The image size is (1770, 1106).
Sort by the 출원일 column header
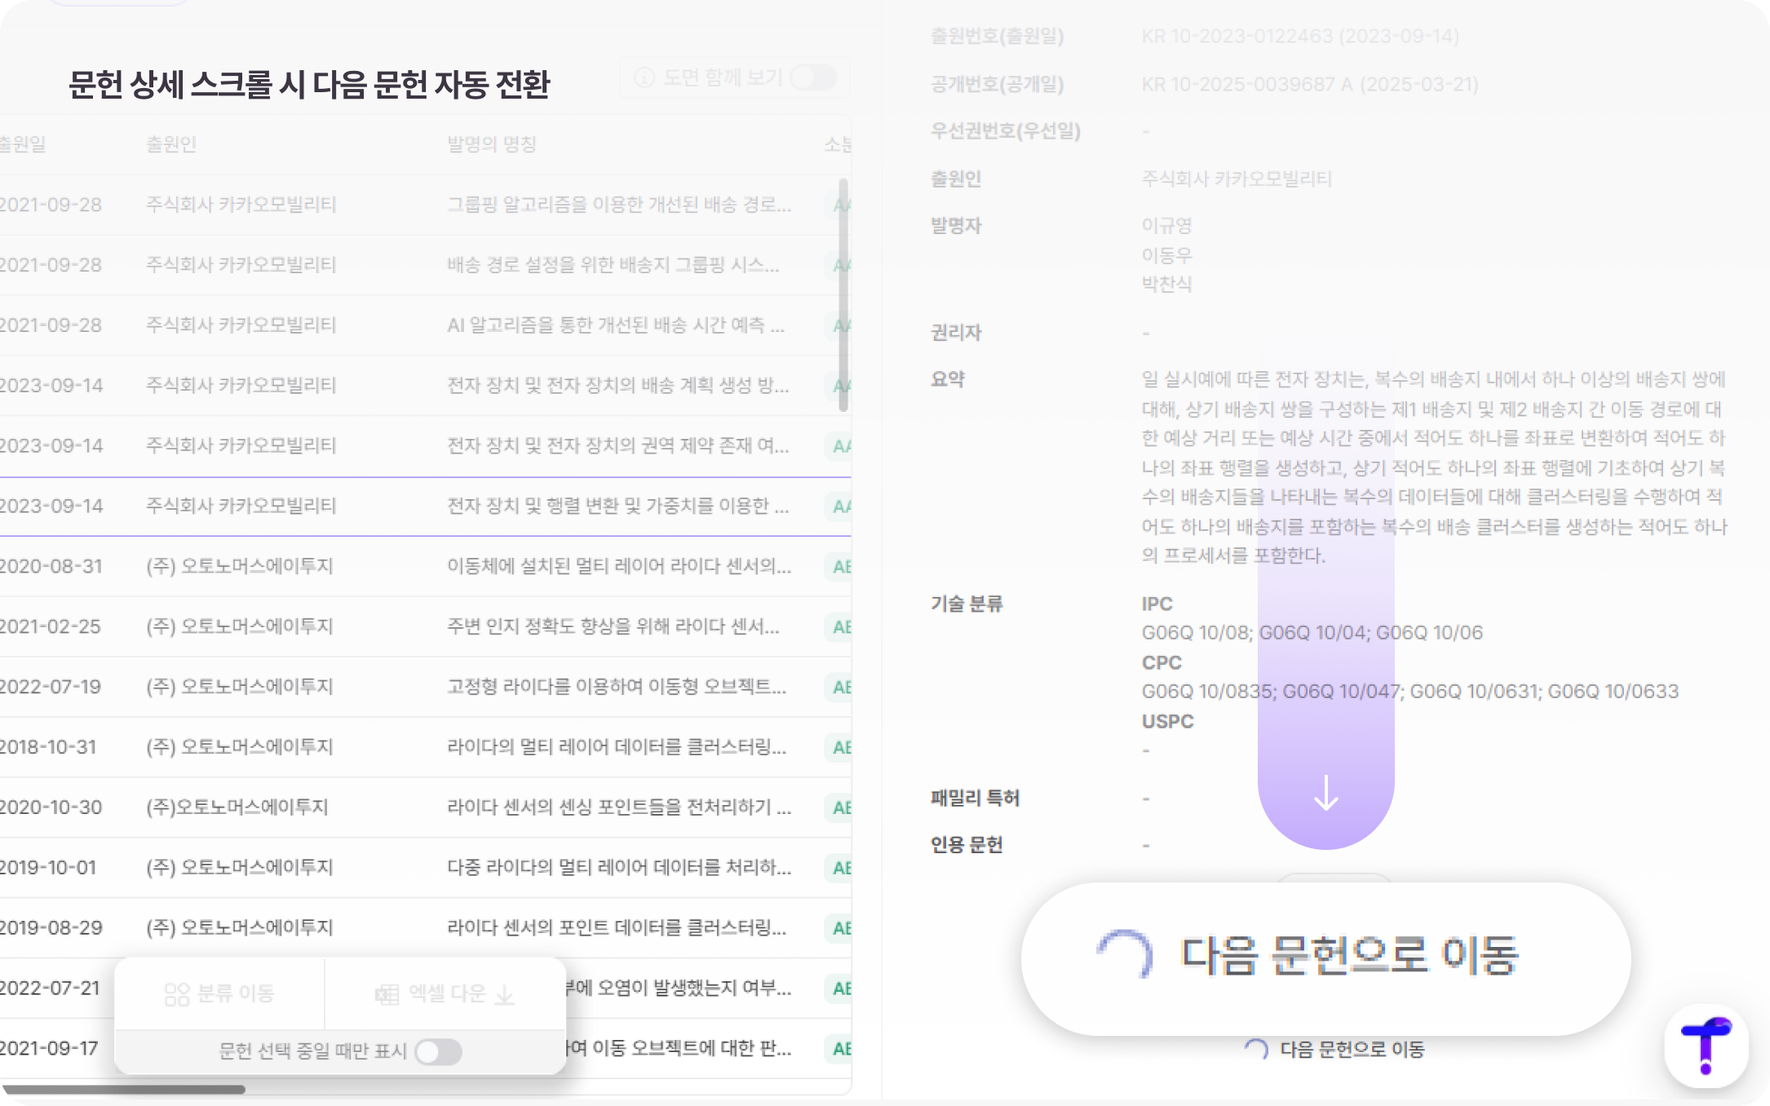(x=22, y=144)
